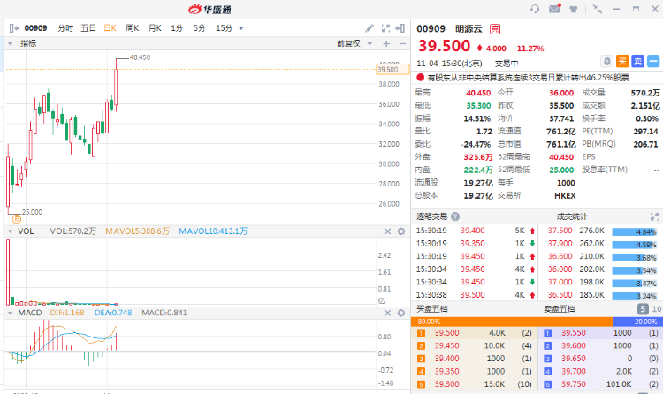This screenshot has width=663, height=394.
Task: Switch order book to ten levels
Action: point(655,308)
